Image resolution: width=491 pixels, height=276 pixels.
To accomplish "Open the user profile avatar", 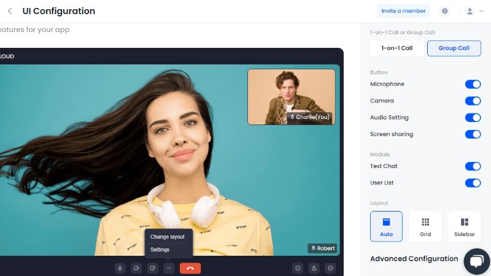I will pos(470,11).
